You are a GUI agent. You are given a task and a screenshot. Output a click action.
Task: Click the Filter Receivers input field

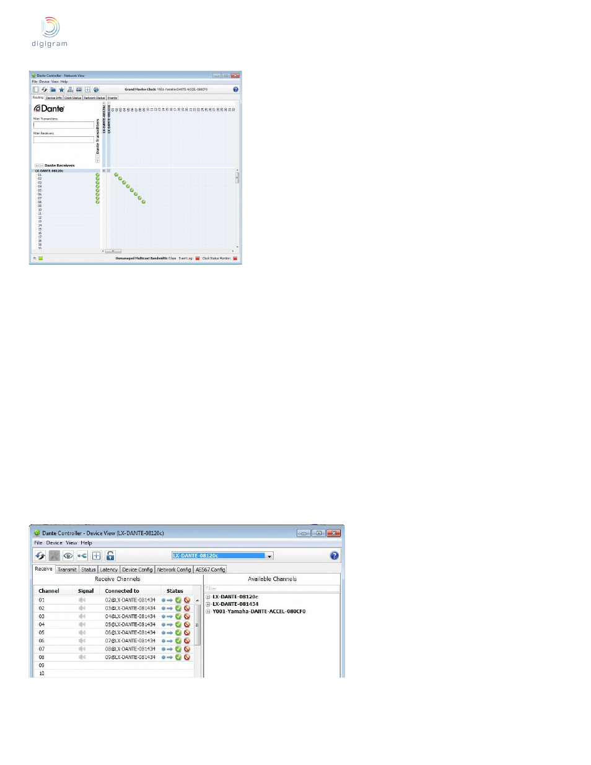click(64, 140)
